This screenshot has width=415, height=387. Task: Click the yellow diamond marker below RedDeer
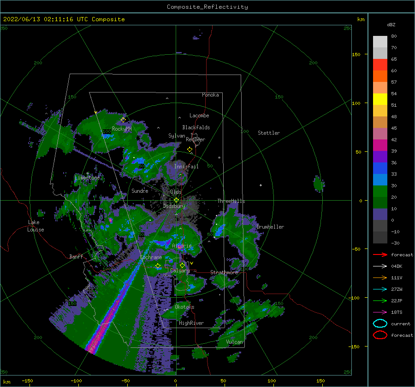point(190,150)
